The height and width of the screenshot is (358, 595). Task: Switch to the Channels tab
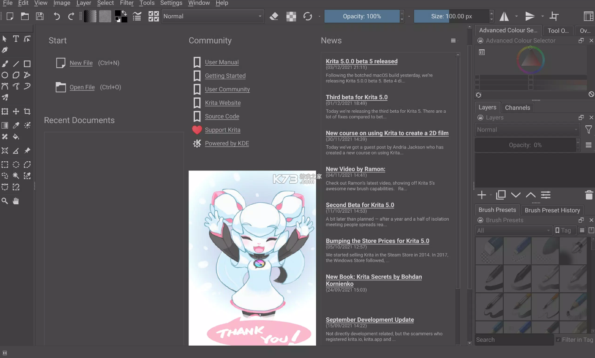[x=518, y=108]
